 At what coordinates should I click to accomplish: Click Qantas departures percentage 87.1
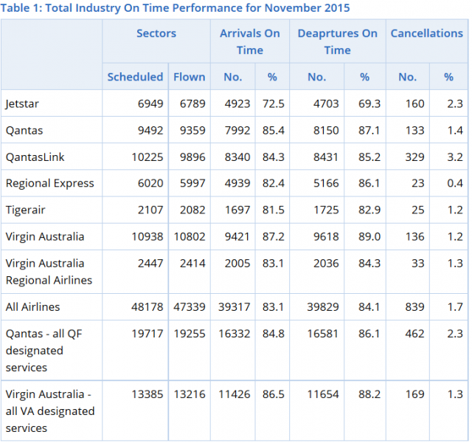[369, 131]
